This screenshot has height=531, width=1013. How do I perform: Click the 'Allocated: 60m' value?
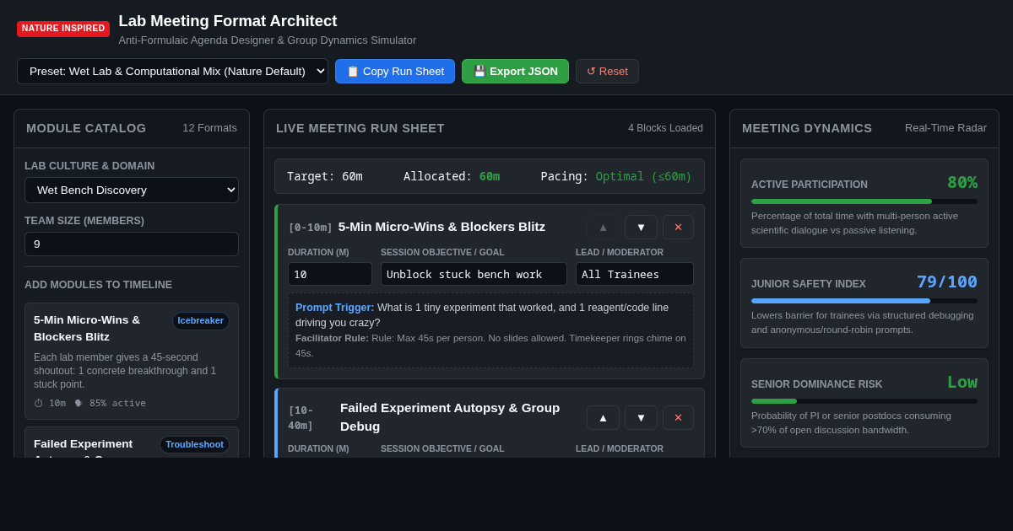[452, 176]
